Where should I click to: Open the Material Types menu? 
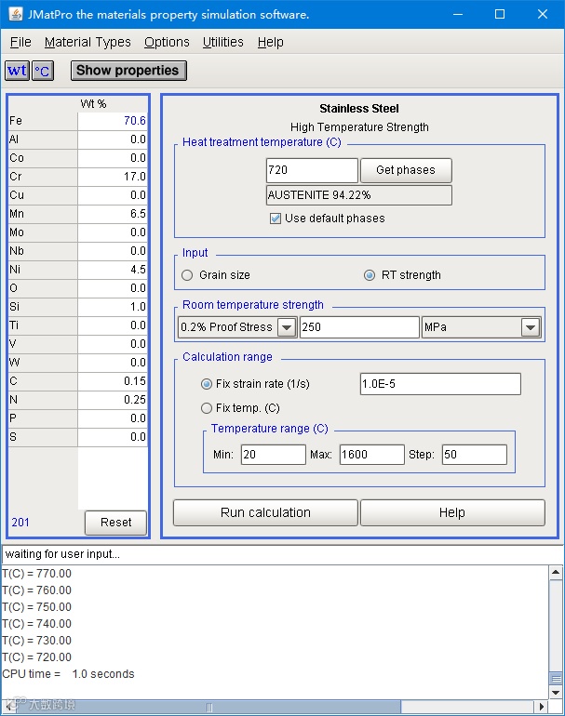pyautogui.click(x=87, y=42)
